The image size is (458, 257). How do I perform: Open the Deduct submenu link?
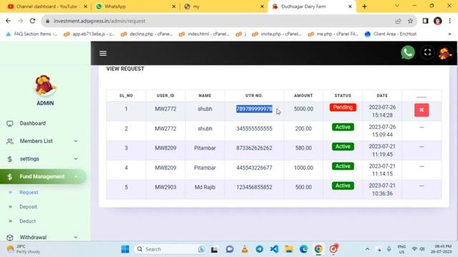(27, 221)
